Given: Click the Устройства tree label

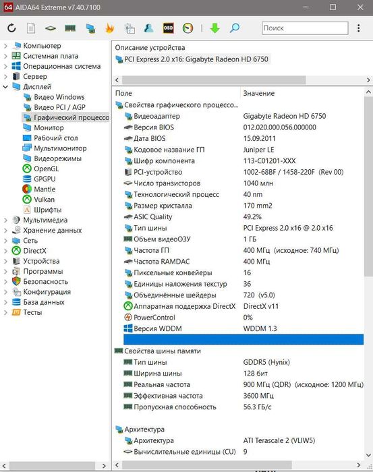Looking at the screenshot, I should (41, 261).
